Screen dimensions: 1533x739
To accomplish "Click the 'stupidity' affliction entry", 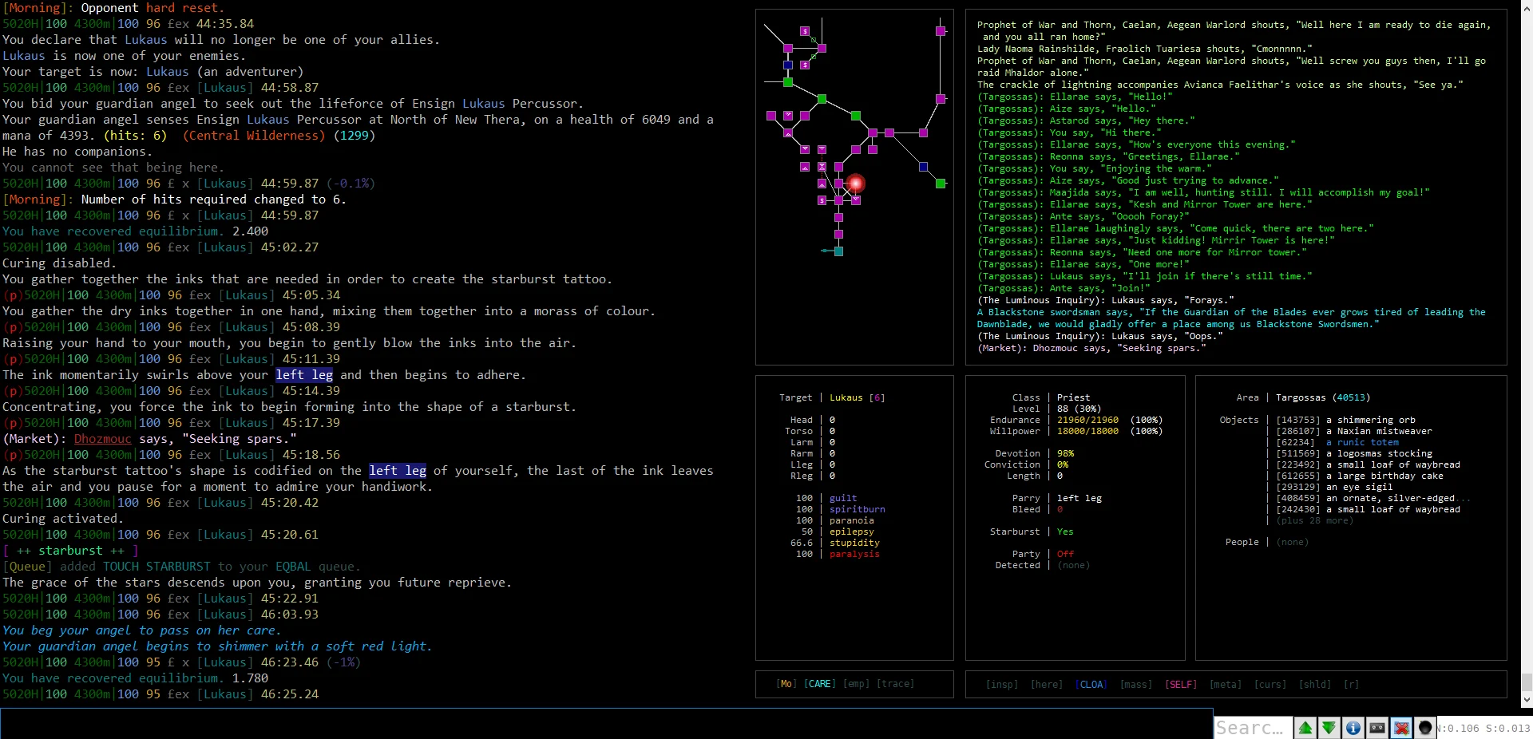I will [854, 543].
